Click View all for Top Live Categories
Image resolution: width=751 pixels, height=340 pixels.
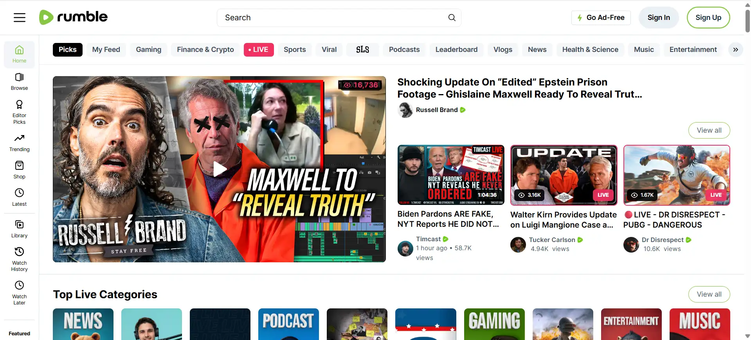coord(709,294)
